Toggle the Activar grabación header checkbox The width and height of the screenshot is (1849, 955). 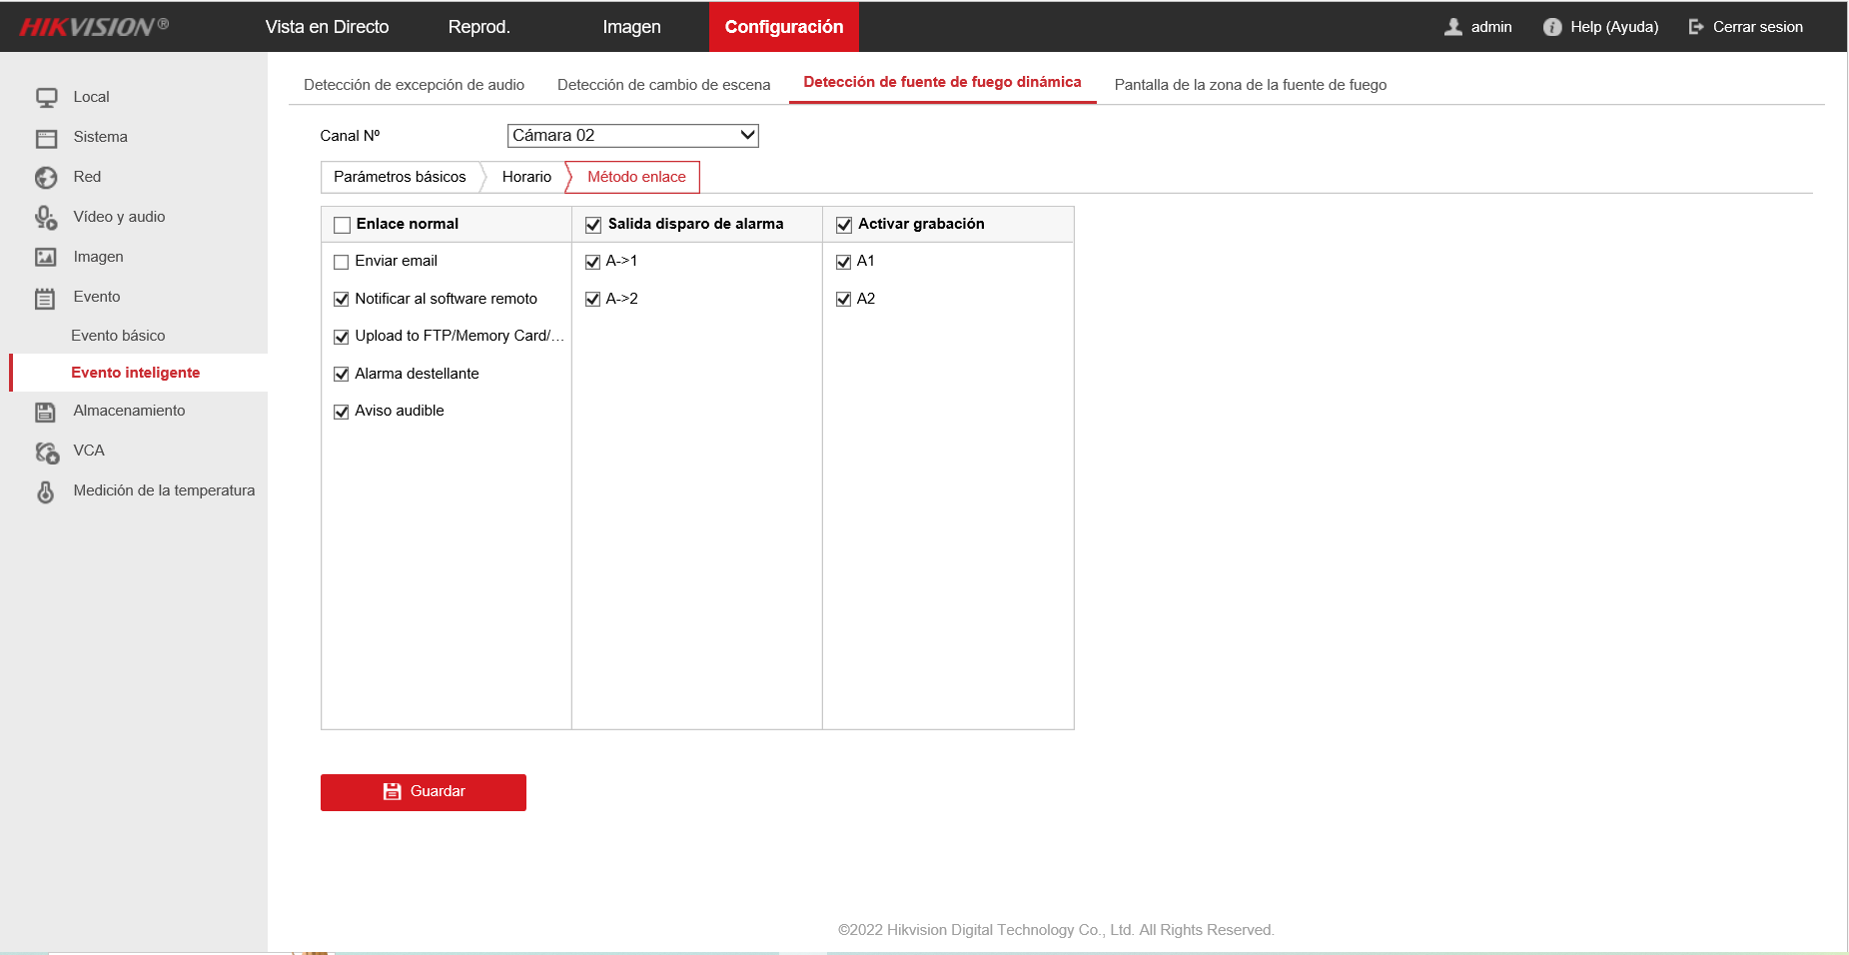point(844,225)
